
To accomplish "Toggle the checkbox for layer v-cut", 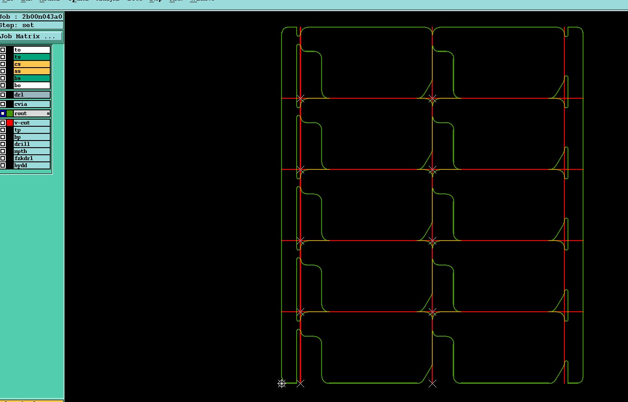I will pyautogui.click(x=3, y=123).
